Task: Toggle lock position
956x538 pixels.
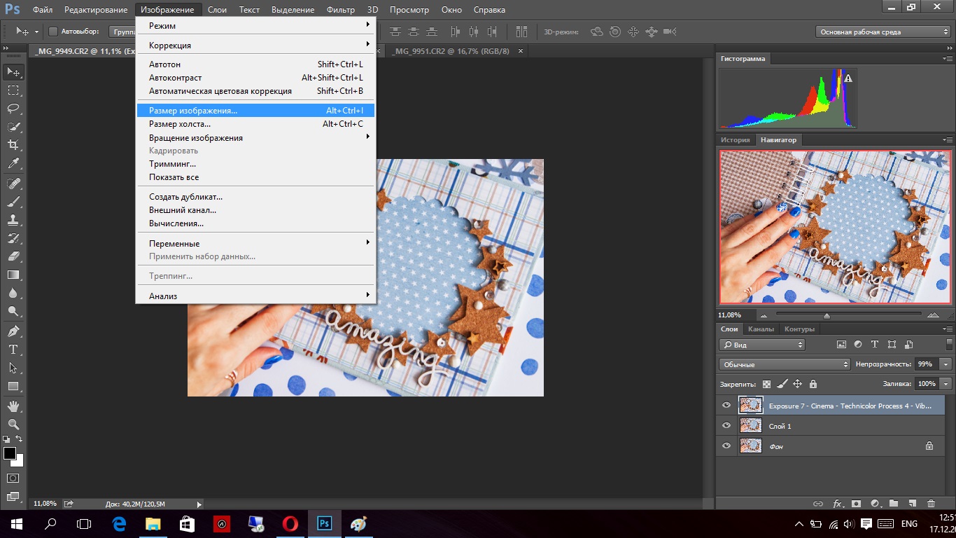Action: coord(798,384)
